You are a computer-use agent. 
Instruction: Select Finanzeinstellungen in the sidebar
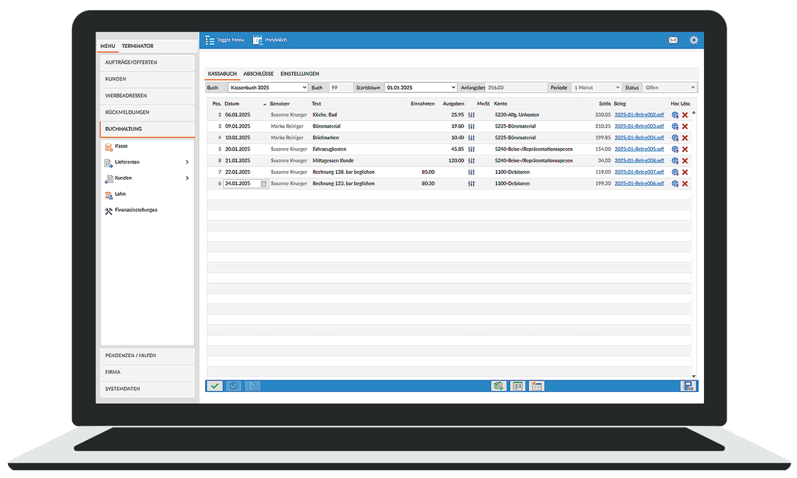(x=135, y=210)
